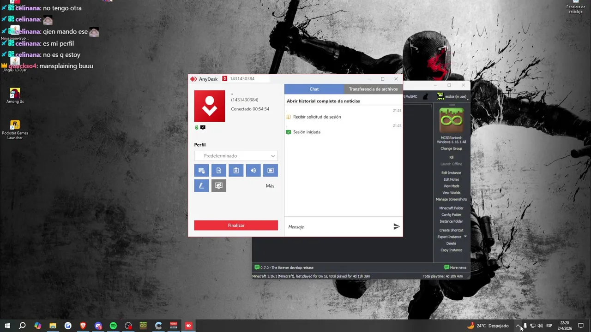Click '0.7.0 - The forever develop release' news
The height and width of the screenshot is (332, 591).
[284, 268]
